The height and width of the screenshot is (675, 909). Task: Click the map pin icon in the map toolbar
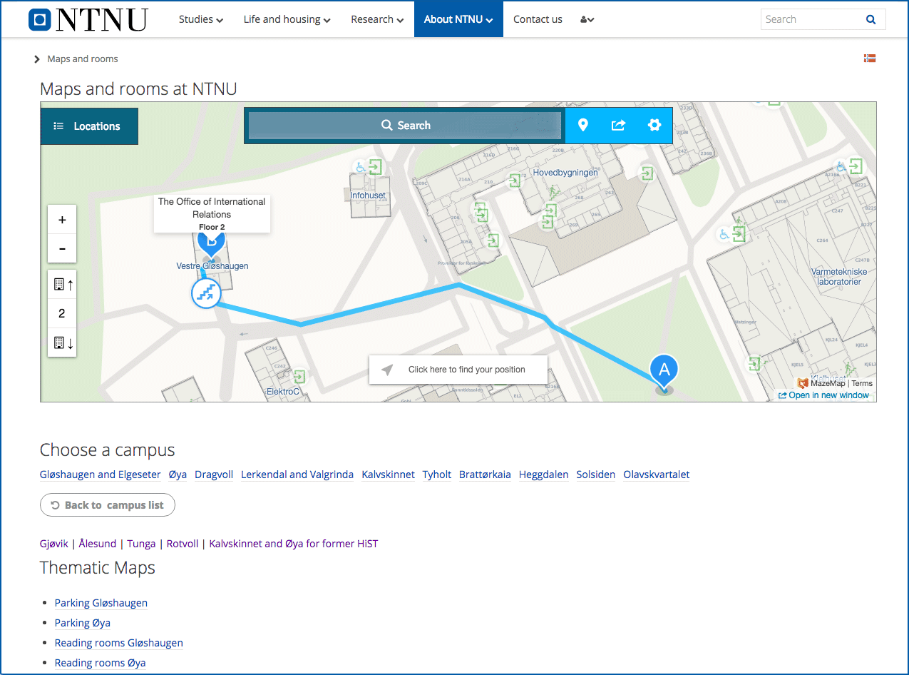pyautogui.click(x=583, y=126)
